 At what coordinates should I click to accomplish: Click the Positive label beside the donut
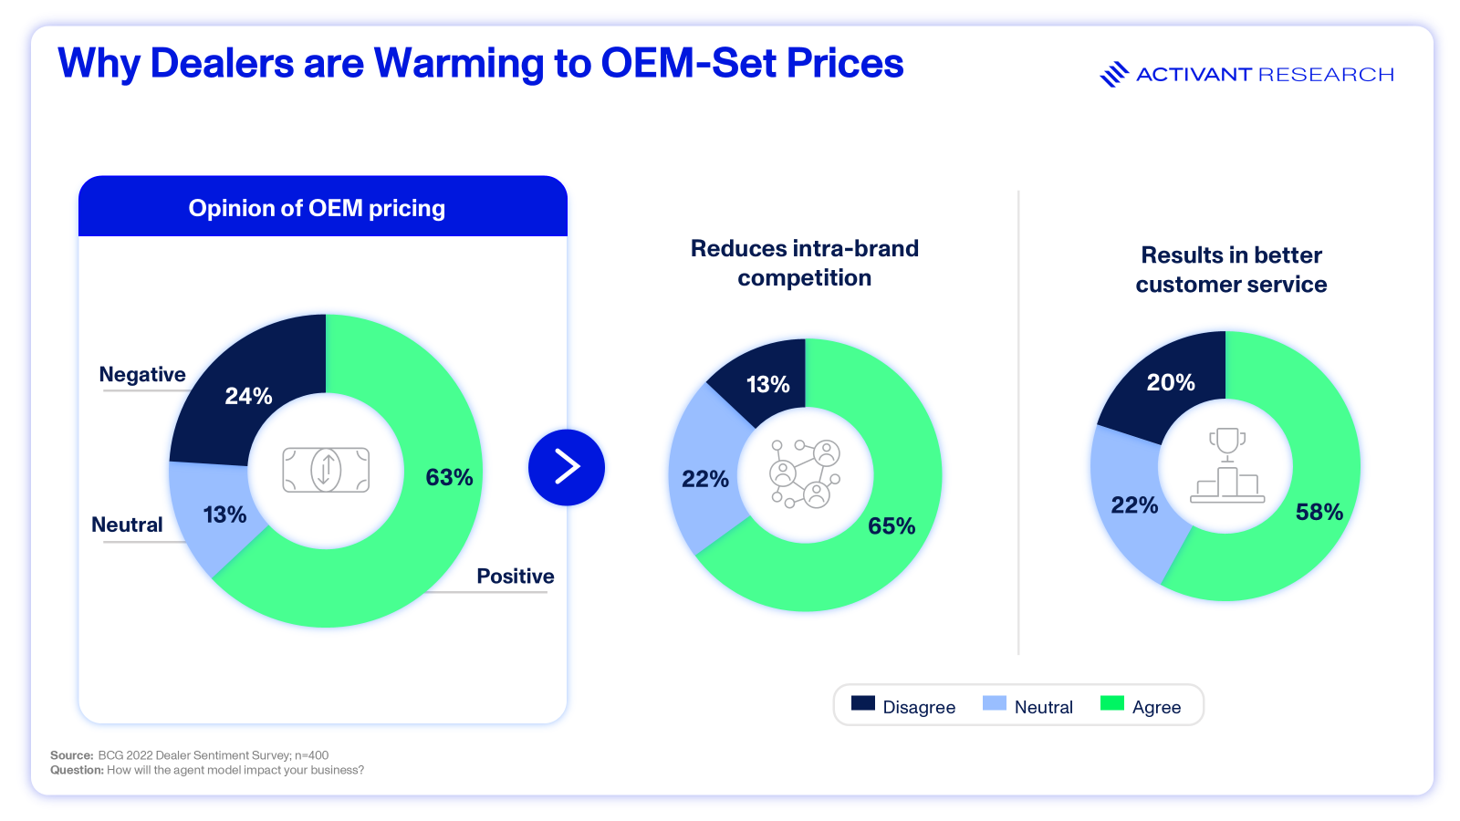(516, 576)
